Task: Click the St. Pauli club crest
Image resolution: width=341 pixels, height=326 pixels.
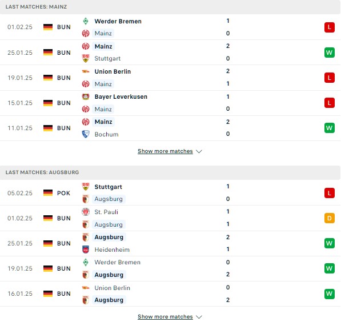Action: pyautogui.click(x=86, y=212)
